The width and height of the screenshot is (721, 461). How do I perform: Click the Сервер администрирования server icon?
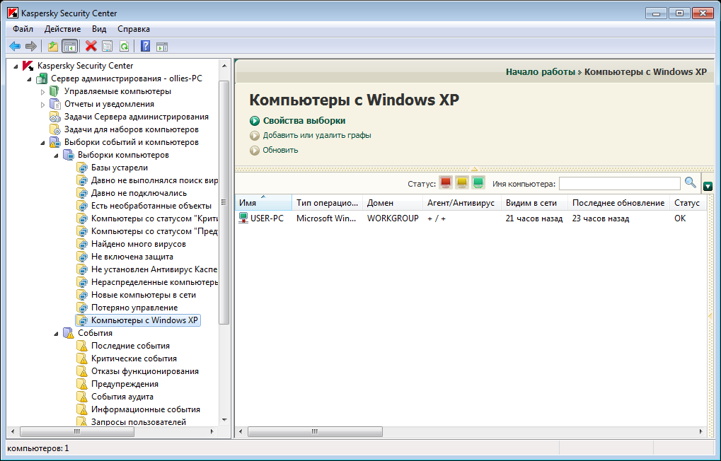click(41, 78)
